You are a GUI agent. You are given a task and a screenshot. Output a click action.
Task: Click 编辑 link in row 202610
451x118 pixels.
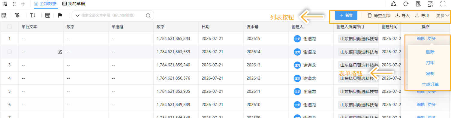coord(421,104)
